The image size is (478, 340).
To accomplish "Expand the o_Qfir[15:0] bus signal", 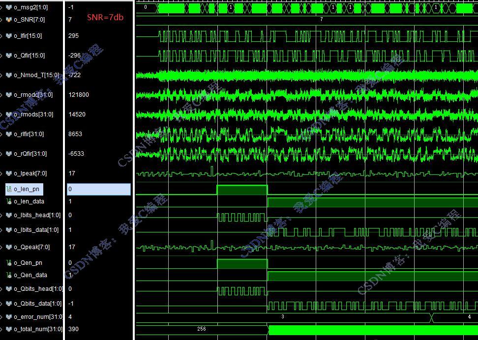I will 1,56.
